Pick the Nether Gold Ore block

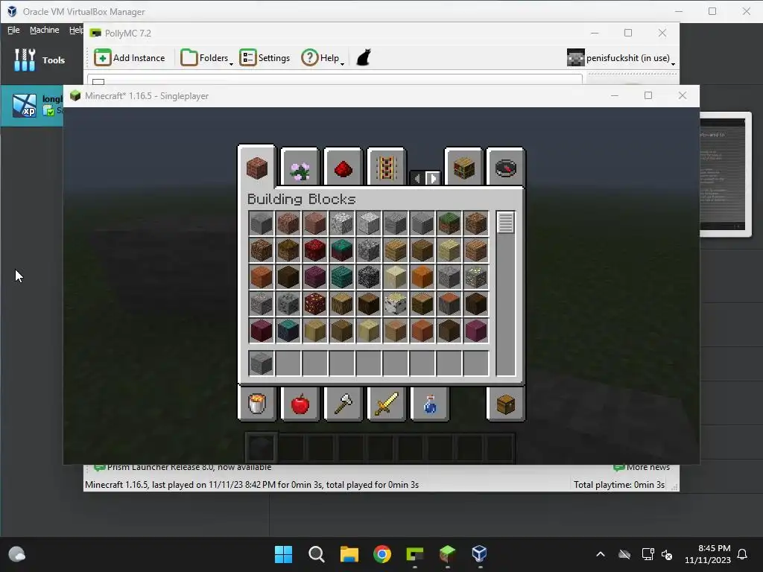(315, 304)
